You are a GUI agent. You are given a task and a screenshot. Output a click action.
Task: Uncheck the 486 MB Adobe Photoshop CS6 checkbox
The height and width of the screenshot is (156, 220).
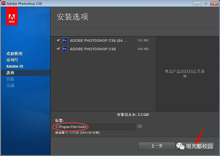58,49
